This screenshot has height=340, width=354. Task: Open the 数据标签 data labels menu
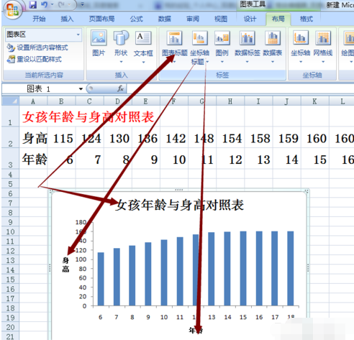click(x=248, y=47)
